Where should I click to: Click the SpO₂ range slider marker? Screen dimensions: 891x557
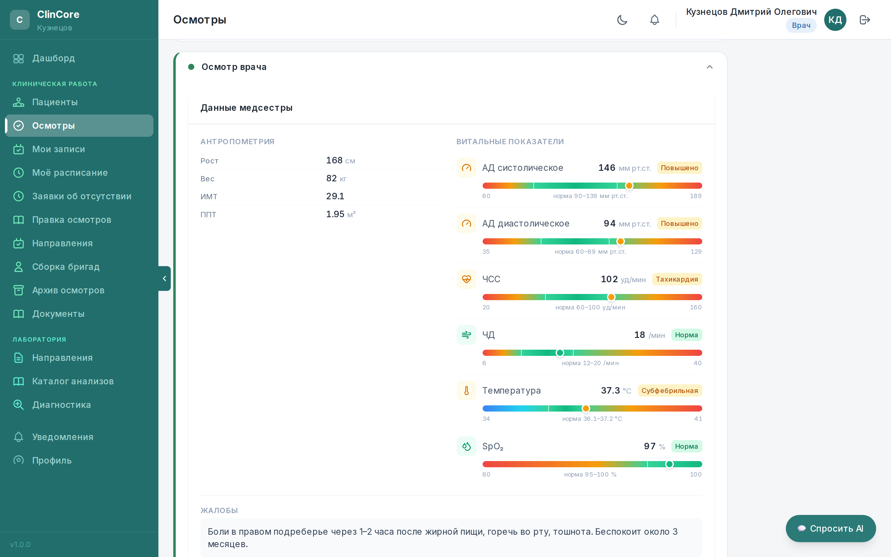[x=669, y=464]
